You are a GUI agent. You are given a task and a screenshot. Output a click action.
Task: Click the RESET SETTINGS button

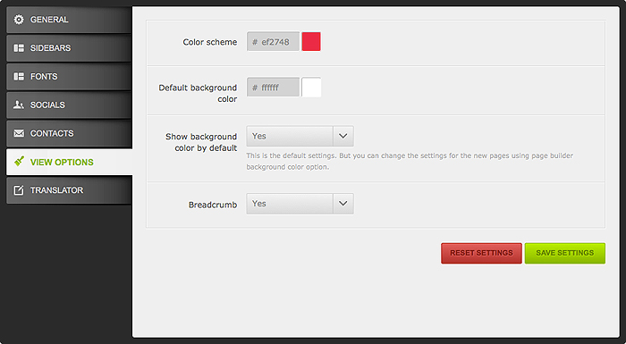[481, 253]
